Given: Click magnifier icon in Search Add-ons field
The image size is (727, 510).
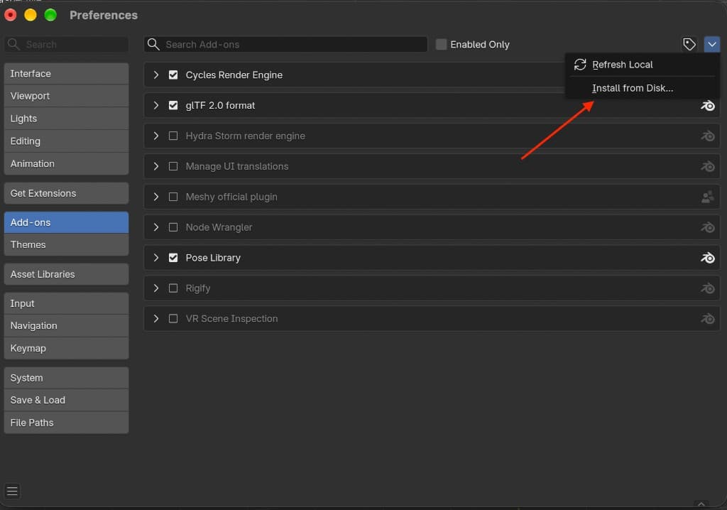Looking at the screenshot, I should point(153,44).
